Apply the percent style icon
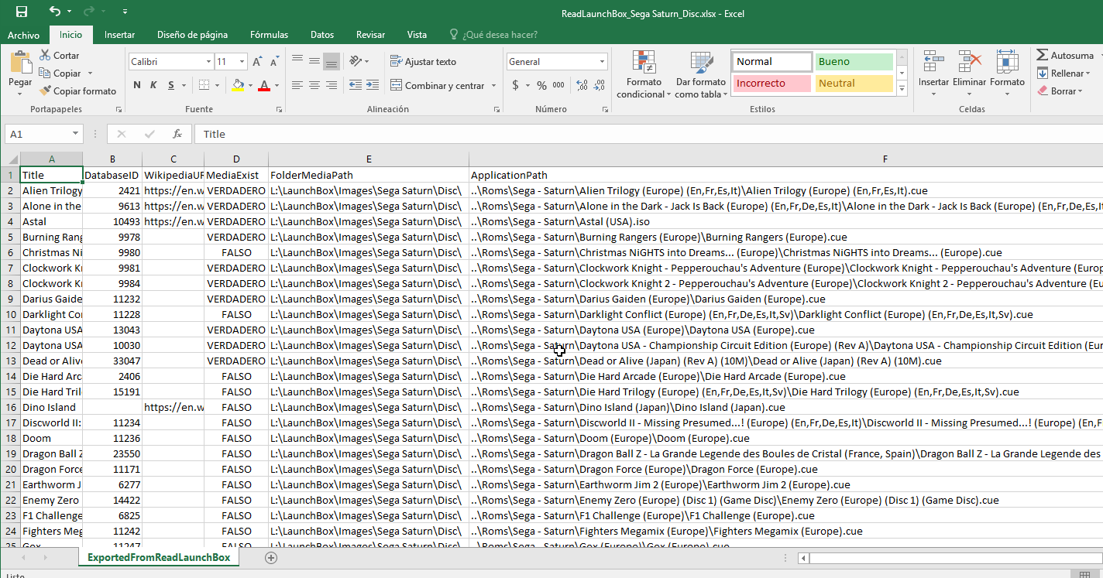This screenshot has height=578, width=1103. point(541,85)
